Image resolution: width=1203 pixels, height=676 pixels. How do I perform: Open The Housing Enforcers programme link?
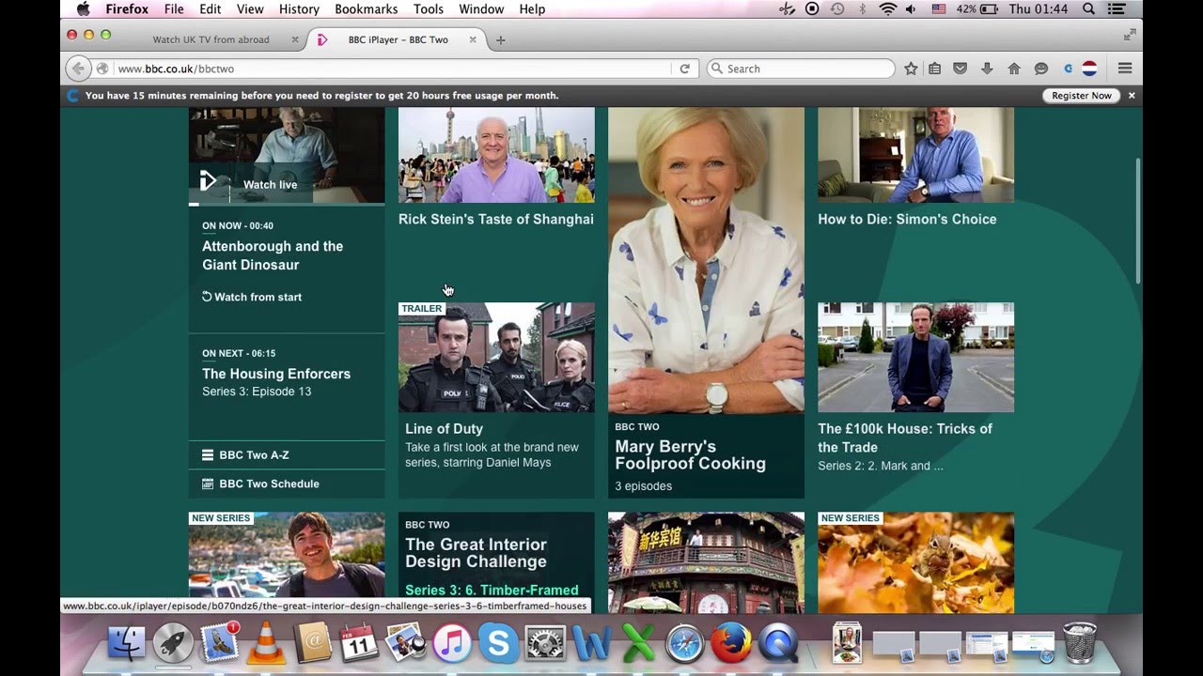tap(276, 374)
